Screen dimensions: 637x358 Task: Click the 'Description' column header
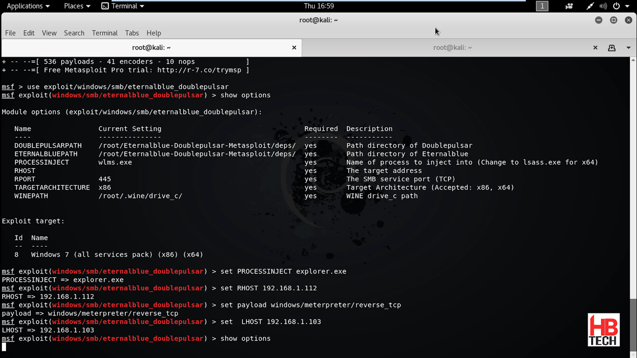pyautogui.click(x=369, y=129)
